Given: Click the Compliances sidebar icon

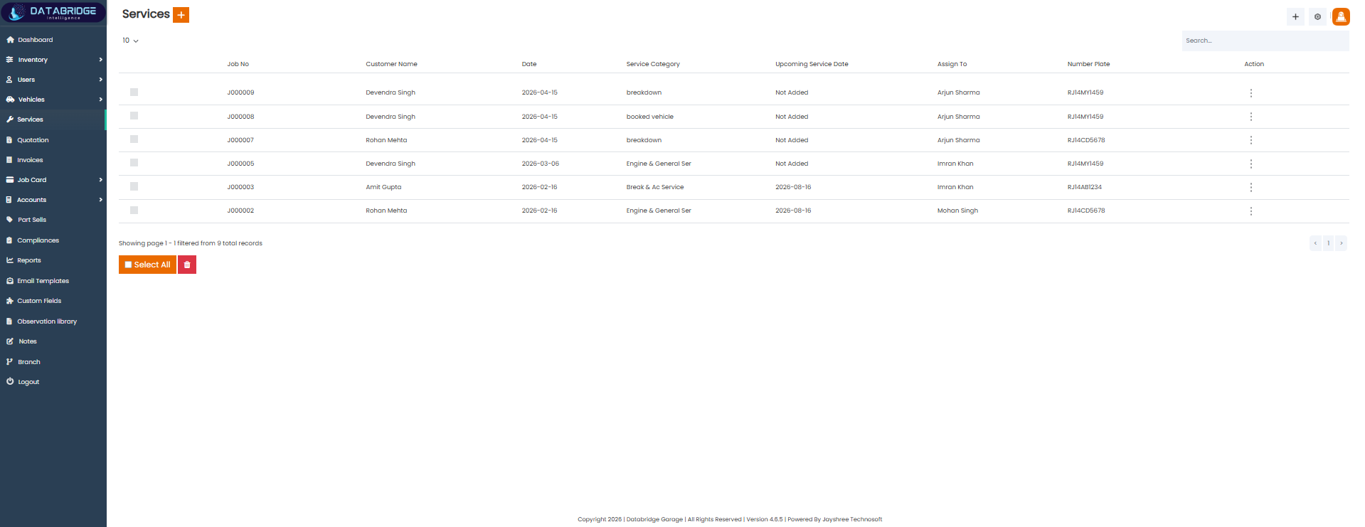Looking at the screenshot, I should click(10, 240).
